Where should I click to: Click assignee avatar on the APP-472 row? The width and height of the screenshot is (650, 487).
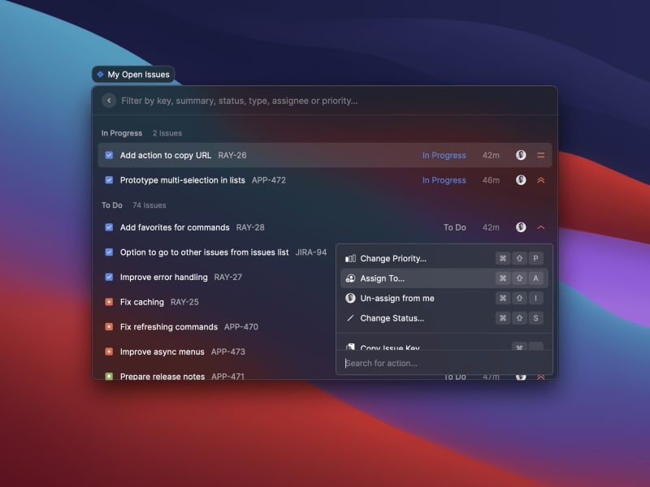point(521,180)
